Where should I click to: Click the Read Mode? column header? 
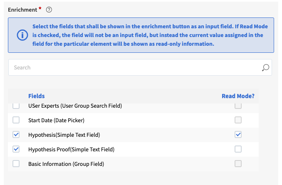pos(238,96)
